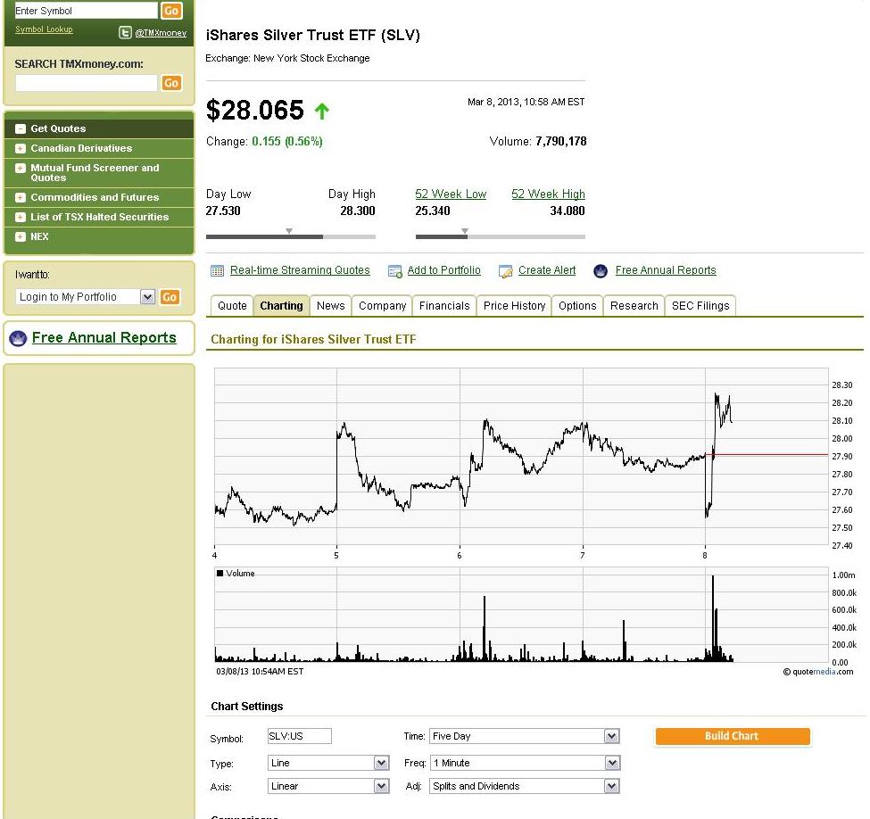Follow the Symbol Lookup link
This screenshot has width=870, height=819.
tap(44, 29)
